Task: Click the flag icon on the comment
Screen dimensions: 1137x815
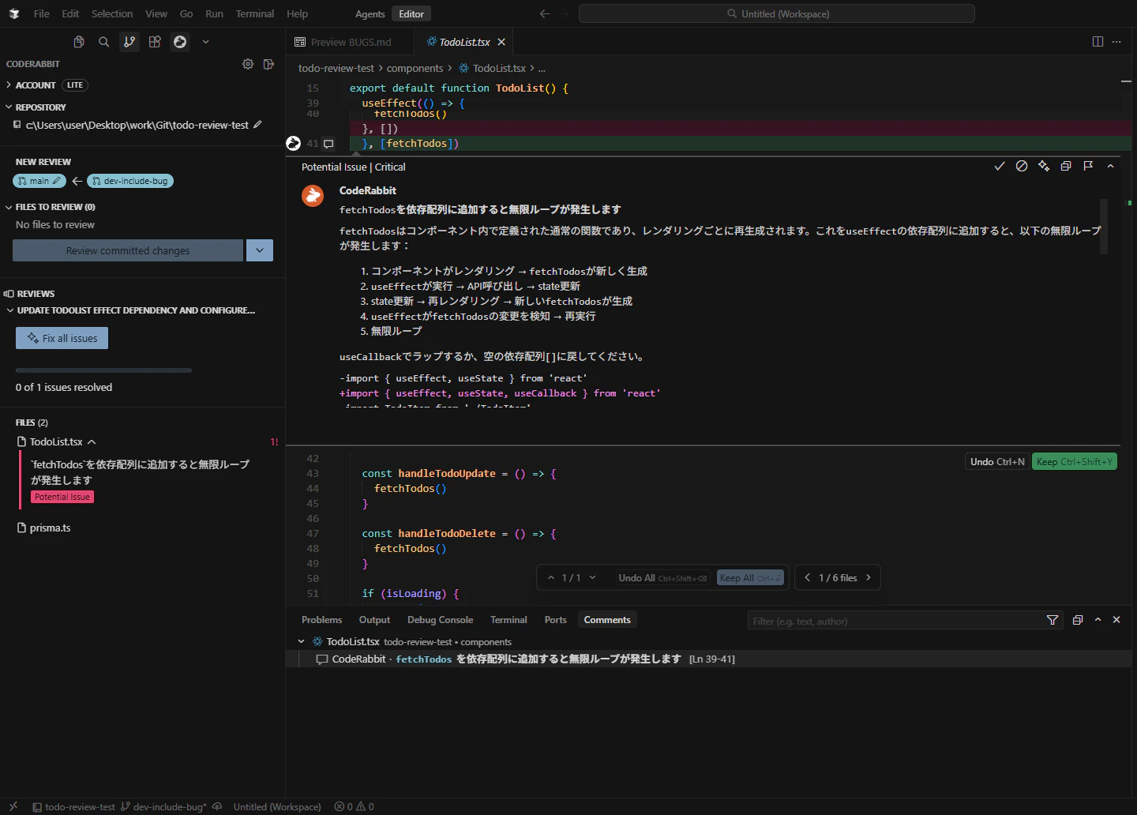Action: 1088,166
